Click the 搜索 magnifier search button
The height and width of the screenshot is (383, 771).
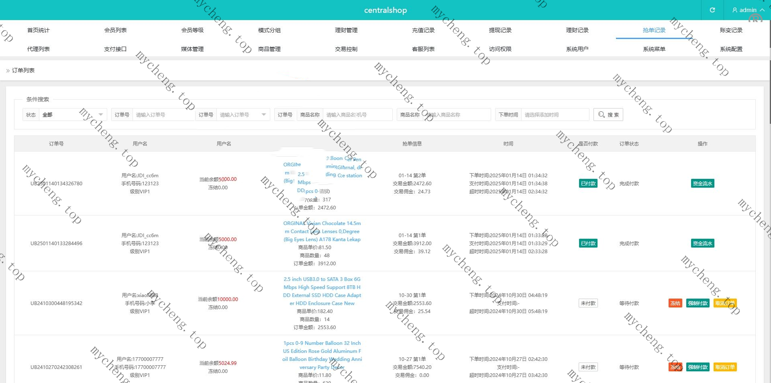coord(608,115)
